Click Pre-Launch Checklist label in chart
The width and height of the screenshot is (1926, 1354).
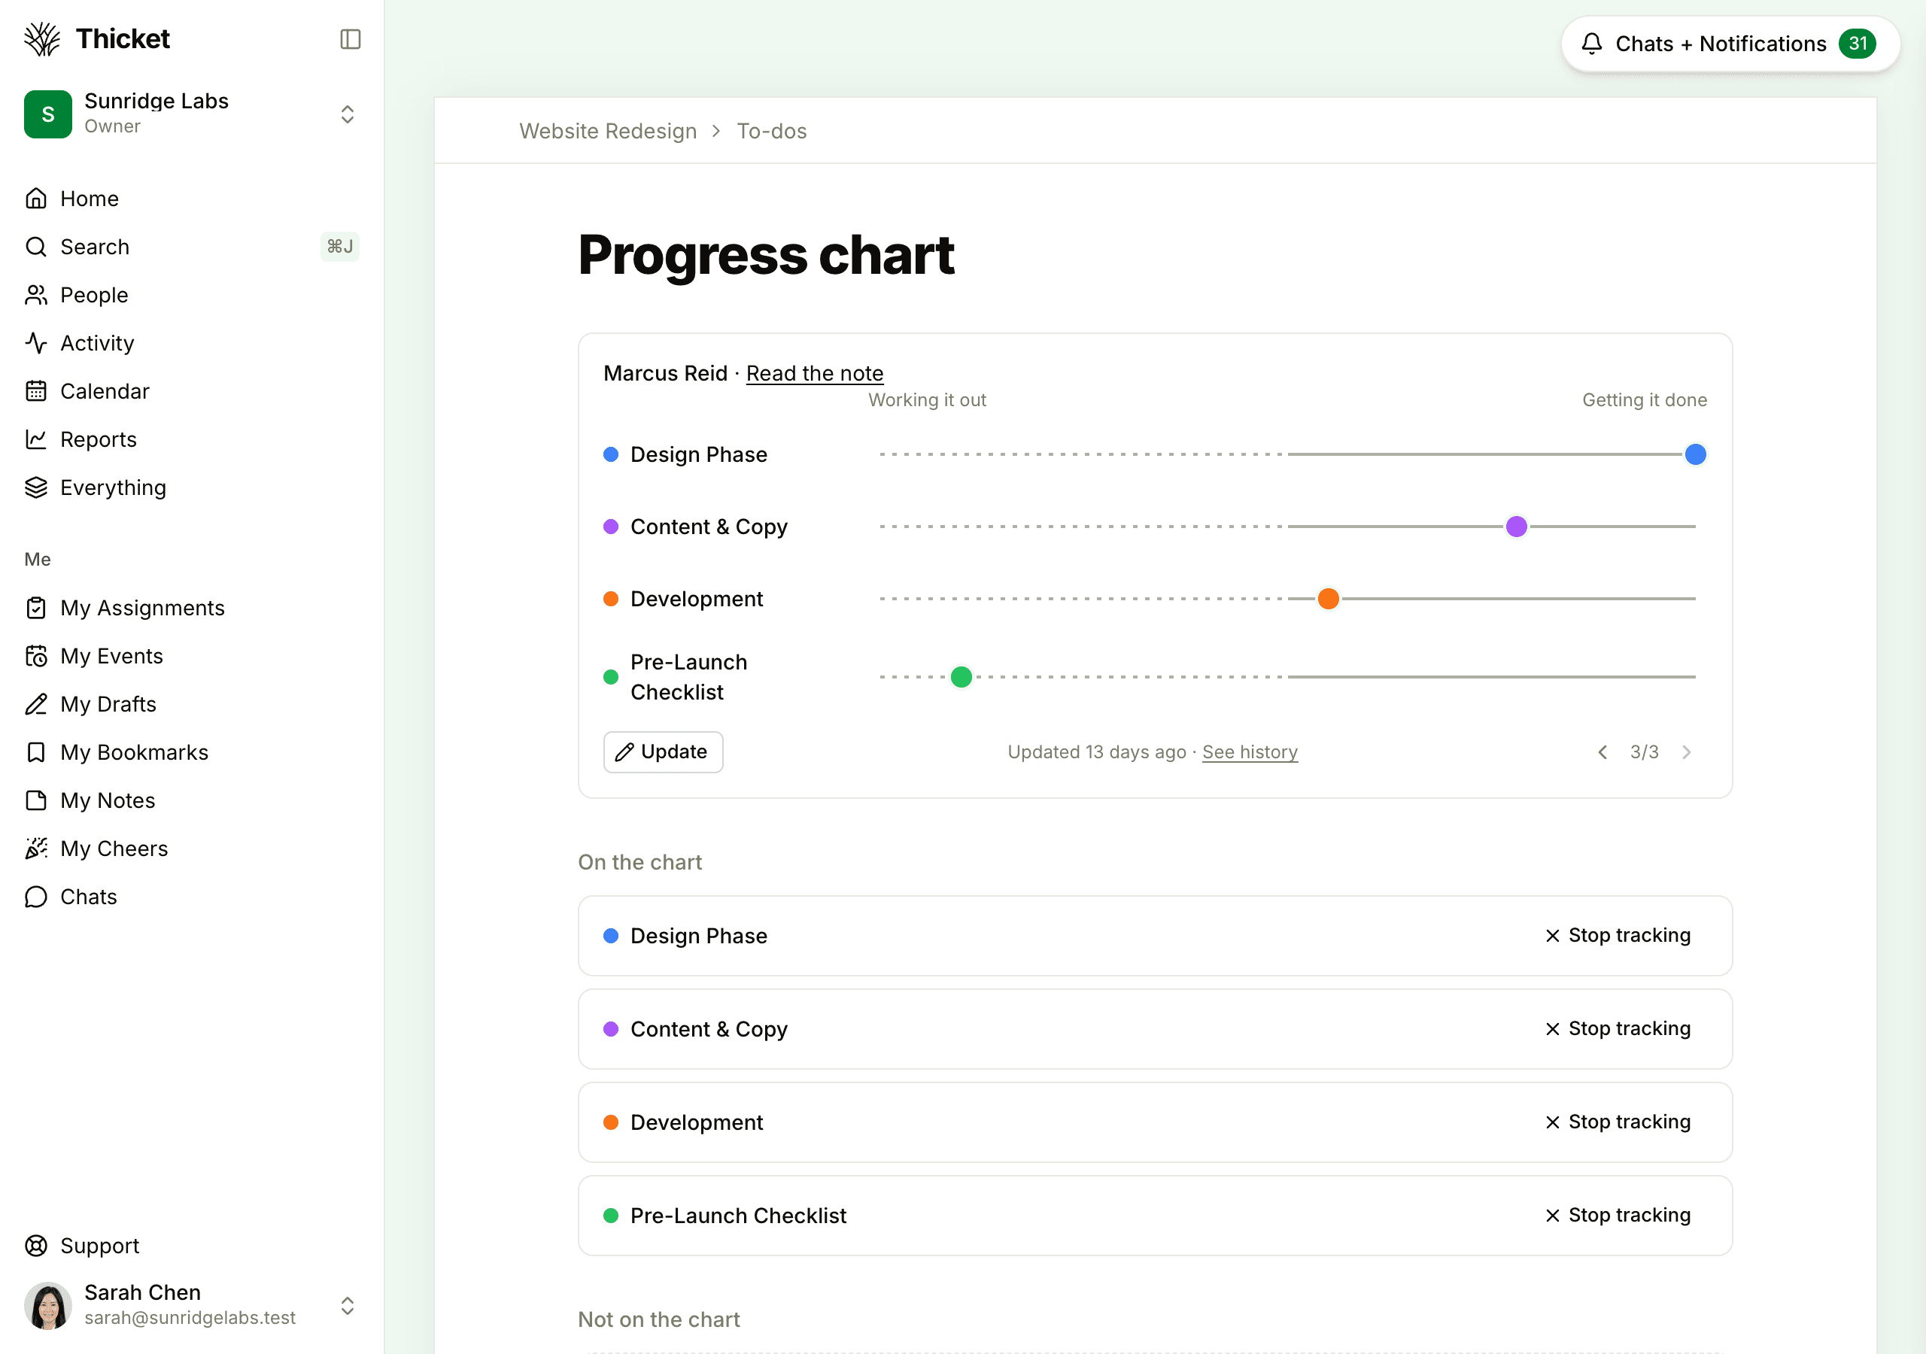(688, 676)
